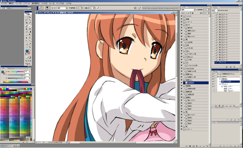Select the Brush tool in toolbox
The image size is (243, 148).
pyautogui.click(x=30, y=26)
